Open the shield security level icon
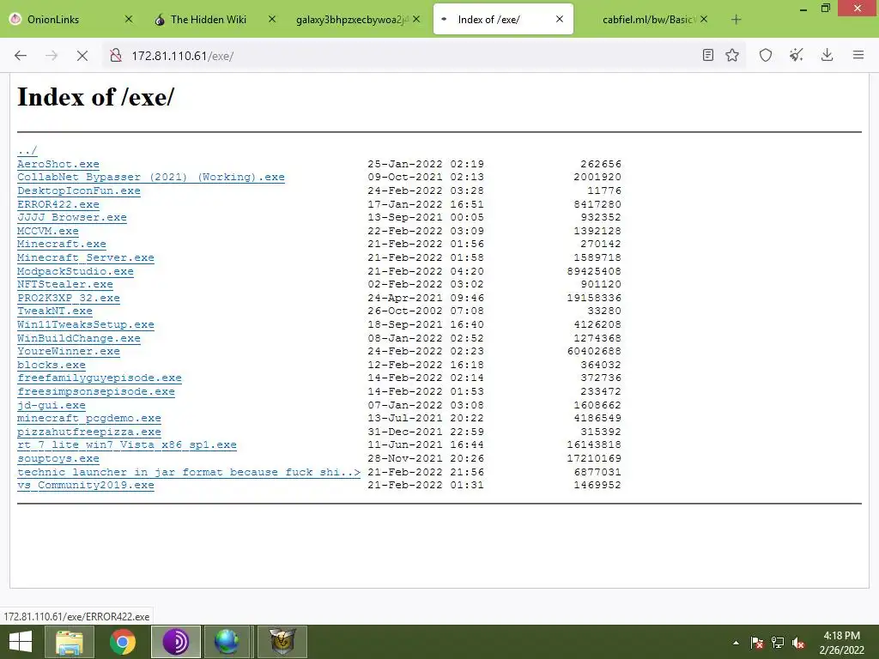Viewport: 879px width, 659px height. tap(766, 55)
